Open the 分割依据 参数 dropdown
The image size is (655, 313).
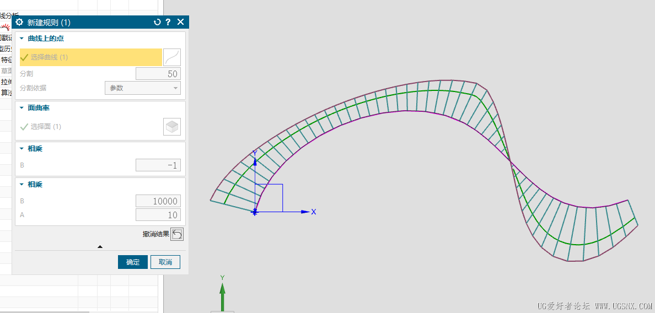(x=142, y=88)
